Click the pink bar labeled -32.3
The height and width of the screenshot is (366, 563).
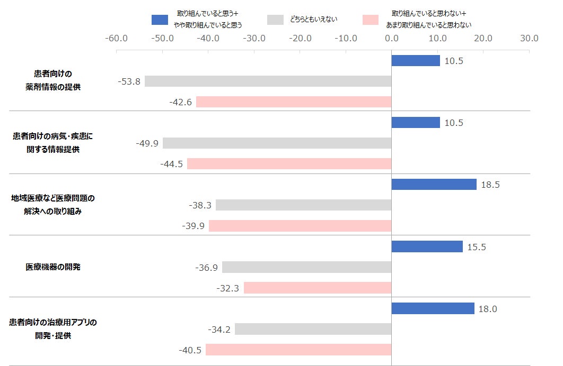(317, 288)
